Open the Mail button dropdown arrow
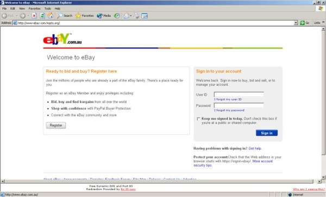326x197 pixels. [x=131, y=16]
